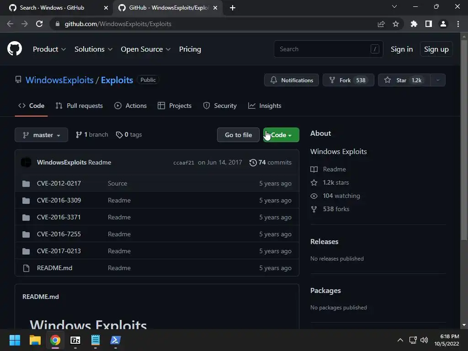The width and height of the screenshot is (468, 351).
Task: View the 538 forks link
Action: pyautogui.click(x=330, y=209)
